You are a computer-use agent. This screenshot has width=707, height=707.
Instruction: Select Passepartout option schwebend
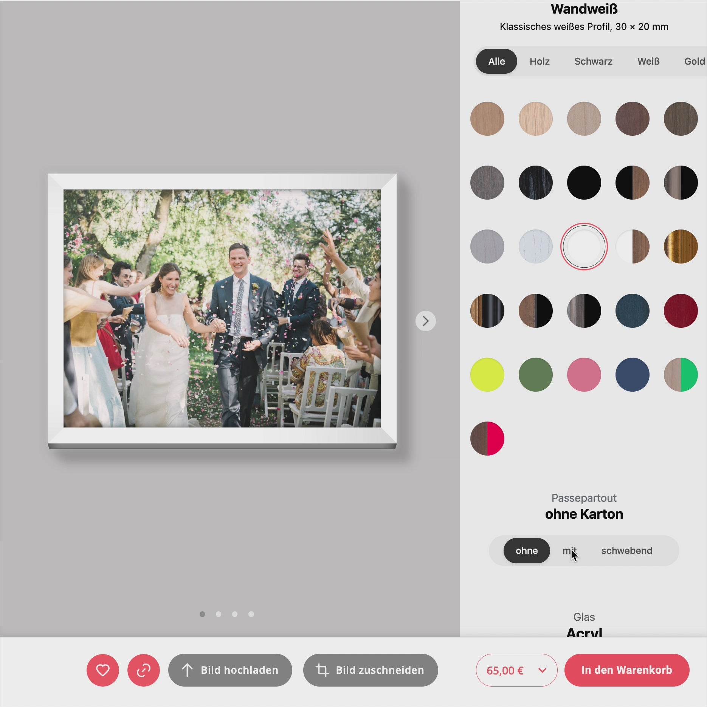(x=627, y=550)
